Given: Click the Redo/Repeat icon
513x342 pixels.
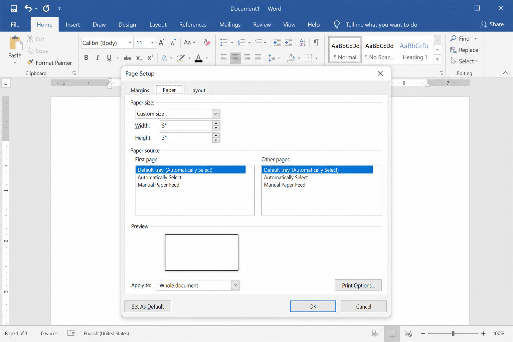Looking at the screenshot, I should tap(46, 8).
